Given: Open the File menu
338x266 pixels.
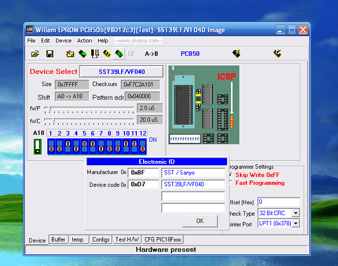Looking at the screenshot, I should [x=31, y=41].
